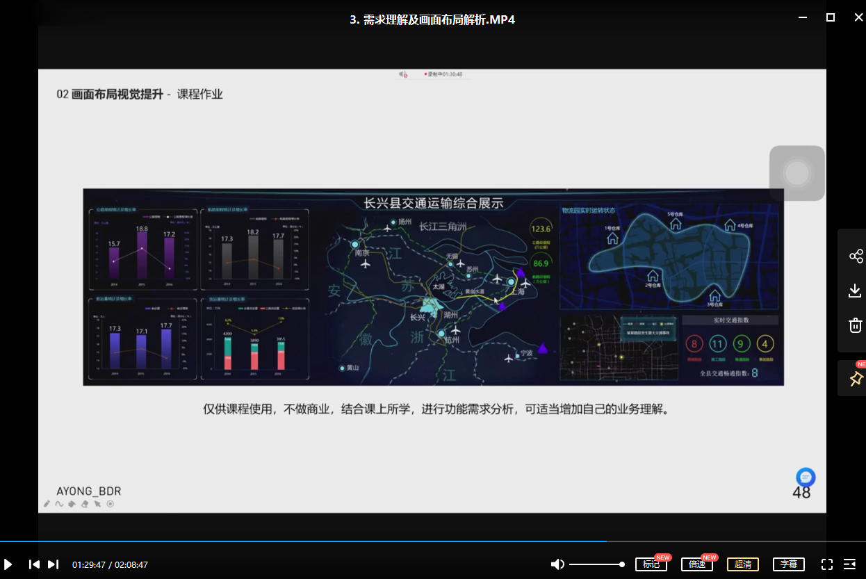The height and width of the screenshot is (579, 866).
Task: Open the blue chat bubble icon
Action: tap(806, 478)
